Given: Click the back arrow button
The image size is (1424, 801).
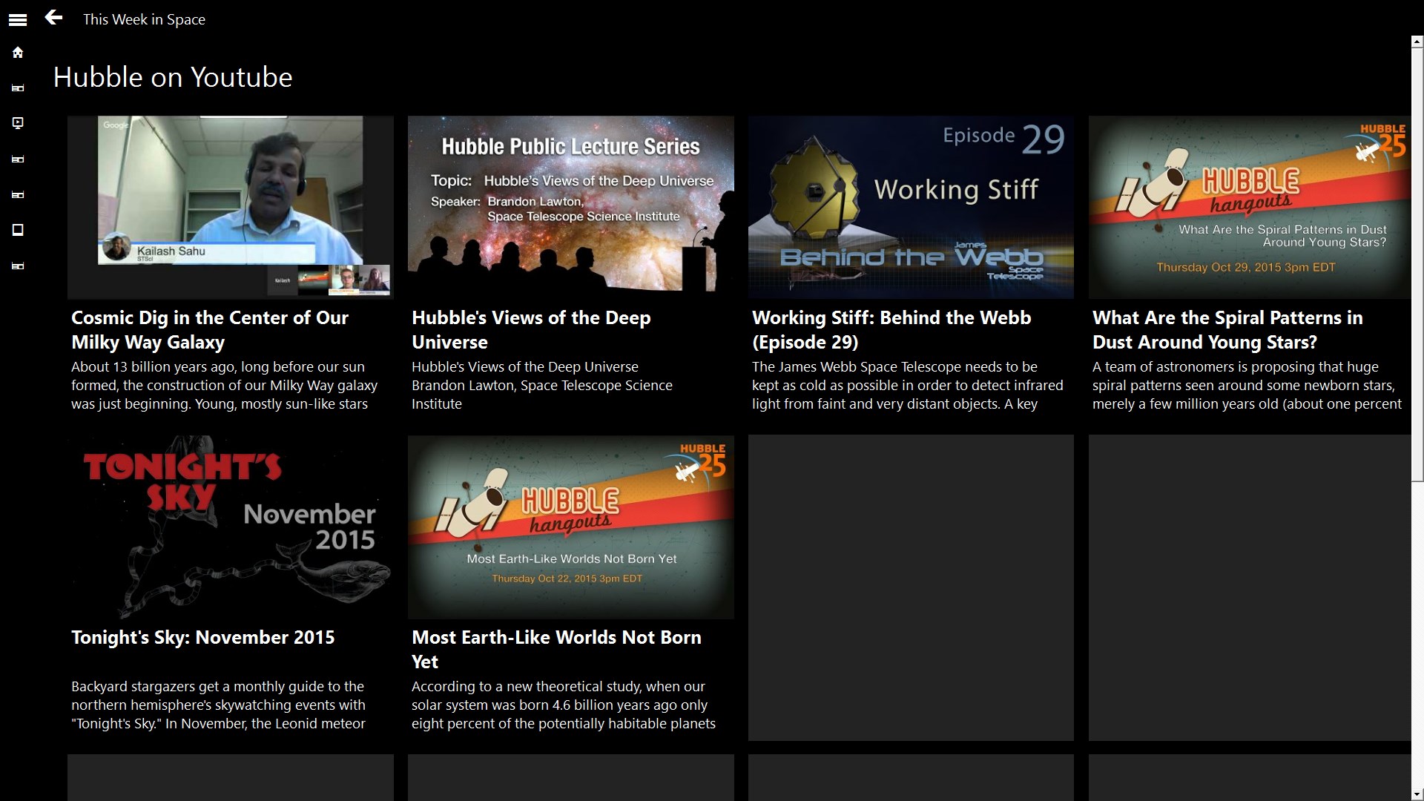Looking at the screenshot, I should coord(53,18).
